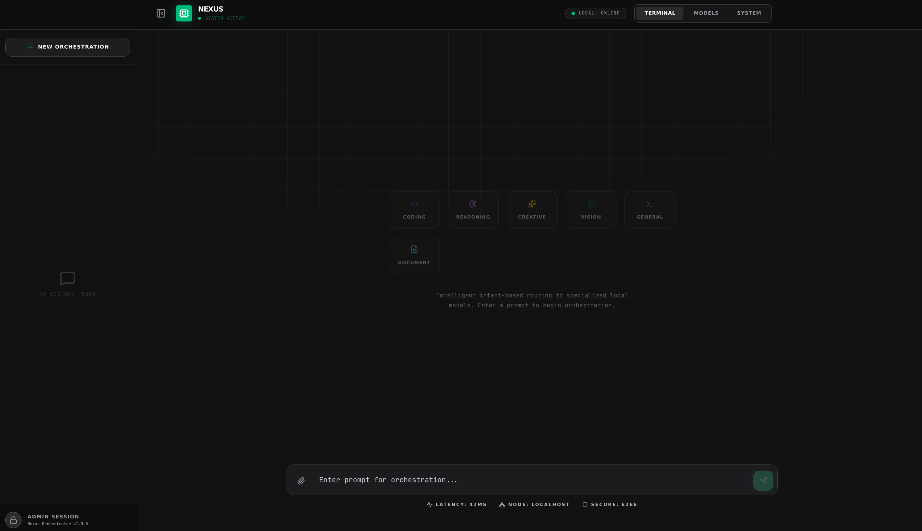Pick the Document category card
This screenshot has width=922, height=531.
tap(414, 256)
